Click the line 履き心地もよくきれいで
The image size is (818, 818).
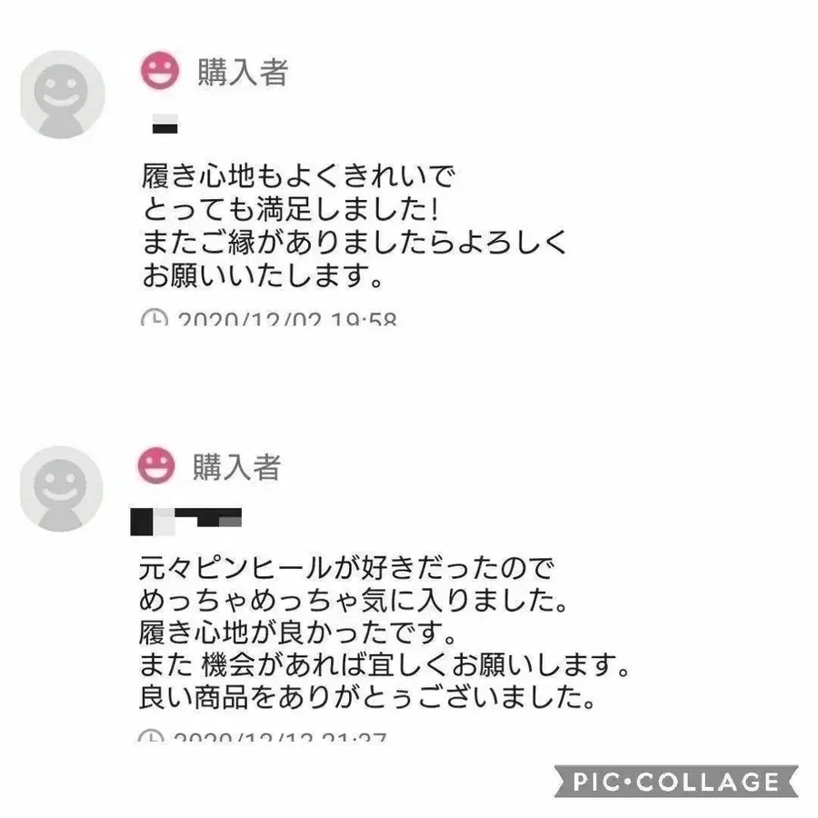click(299, 175)
